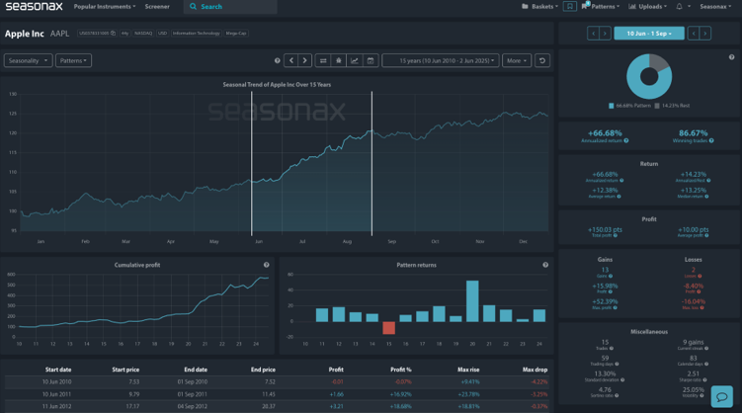Click info icon beside Average profit
The image size is (742, 413).
706,235
